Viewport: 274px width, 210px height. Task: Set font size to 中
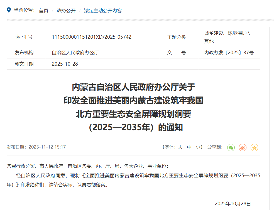click(189, 147)
